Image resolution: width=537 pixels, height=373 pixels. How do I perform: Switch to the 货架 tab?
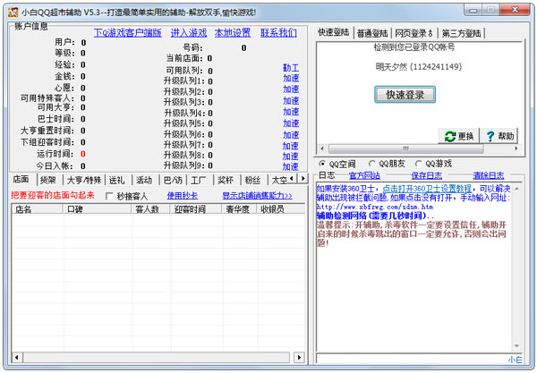[x=48, y=181]
